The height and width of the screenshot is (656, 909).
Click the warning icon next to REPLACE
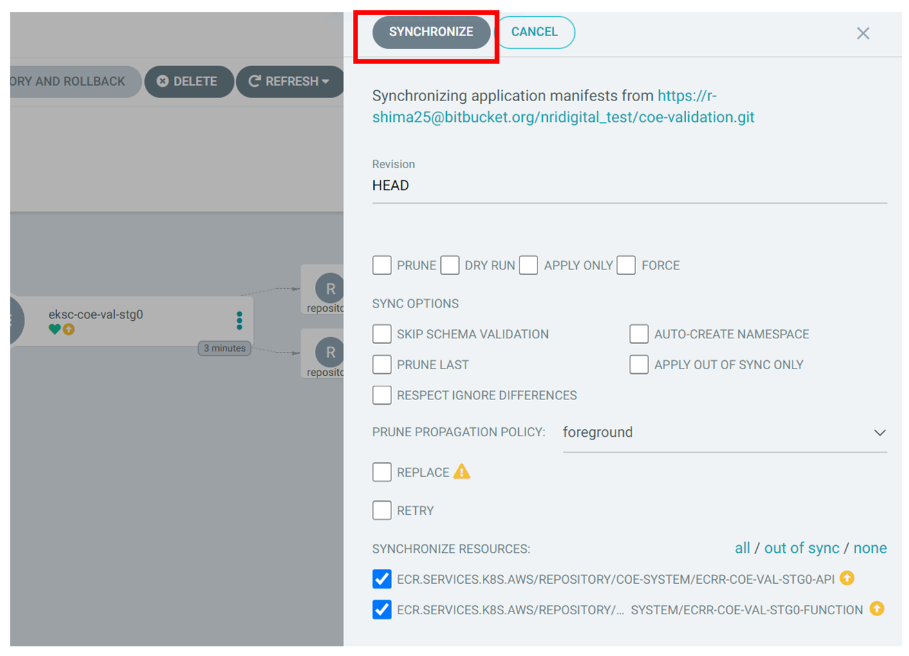pos(461,472)
